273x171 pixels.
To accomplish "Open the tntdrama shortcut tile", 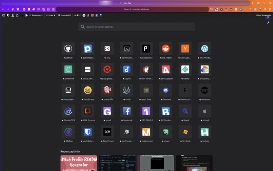I will click(205, 90).
